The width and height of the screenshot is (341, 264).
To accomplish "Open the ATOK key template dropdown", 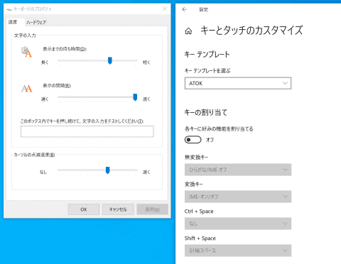I will coord(238,83).
